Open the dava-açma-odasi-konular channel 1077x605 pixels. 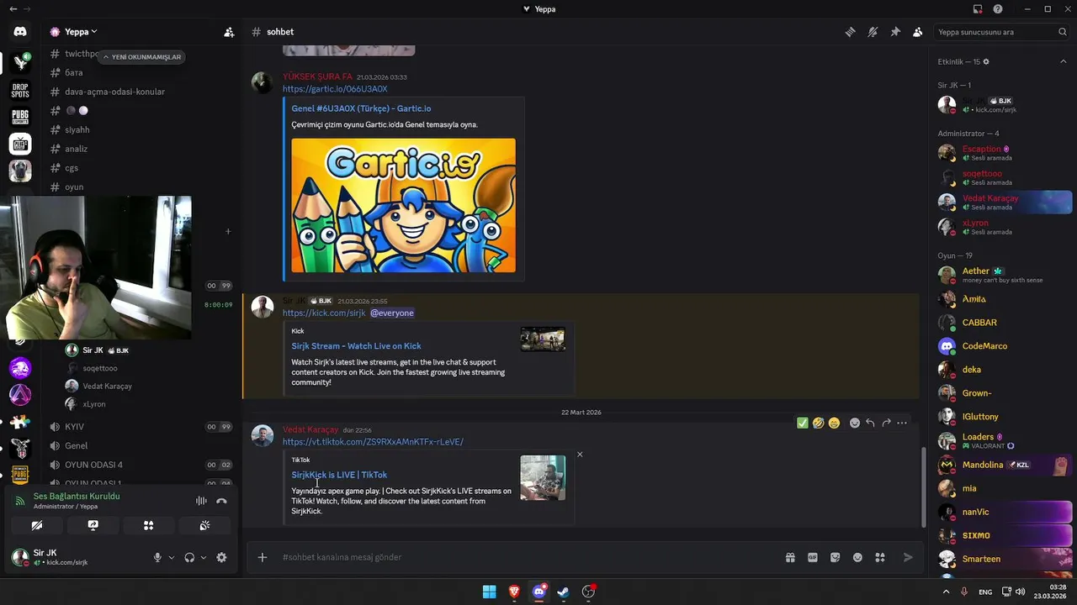(x=114, y=92)
